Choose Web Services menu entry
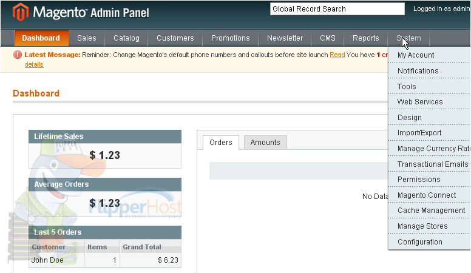The height and width of the screenshot is (273, 471). (429, 102)
